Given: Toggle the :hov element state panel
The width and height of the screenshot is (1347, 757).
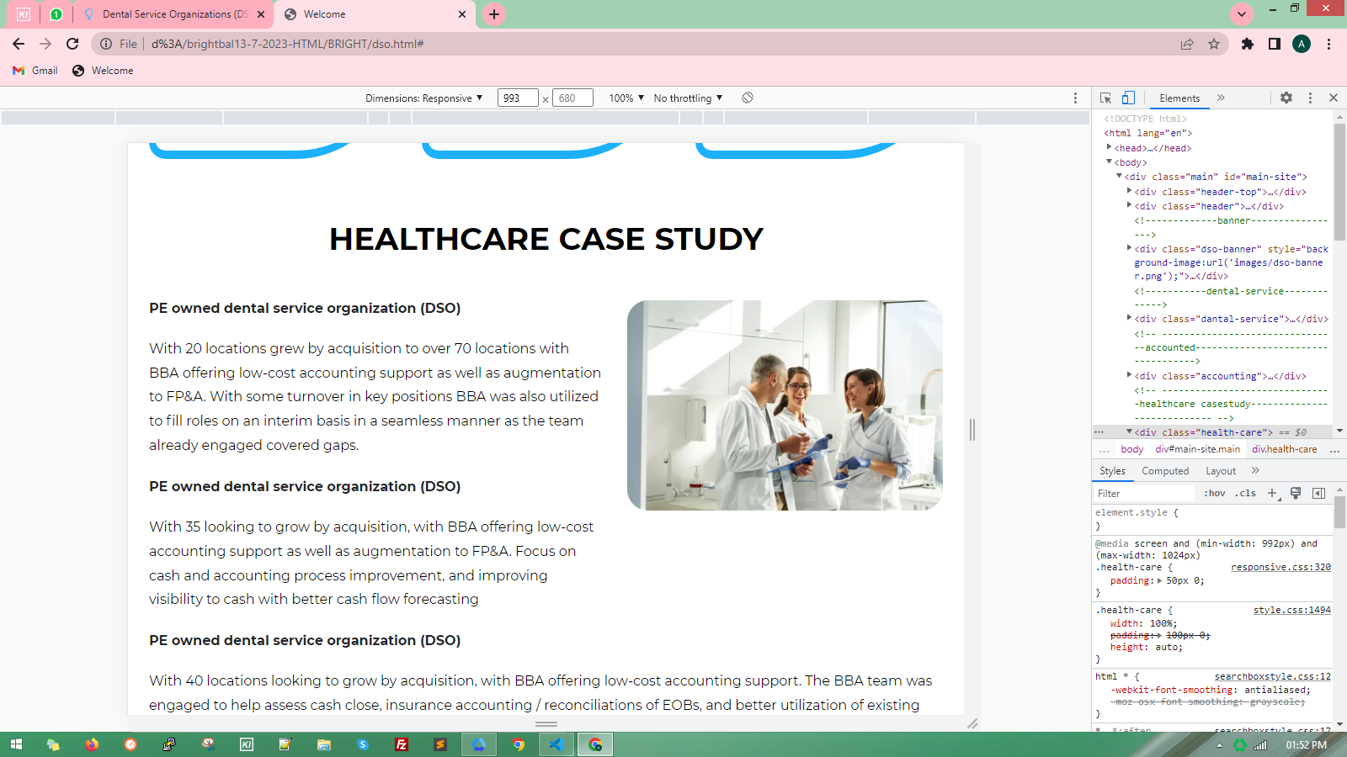Looking at the screenshot, I should 1214,494.
